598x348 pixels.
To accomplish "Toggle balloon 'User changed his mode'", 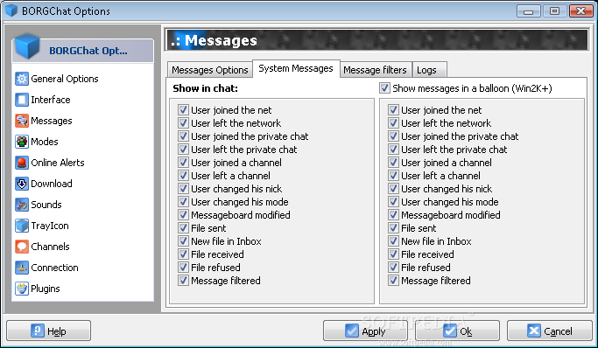I will (x=393, y=202).
